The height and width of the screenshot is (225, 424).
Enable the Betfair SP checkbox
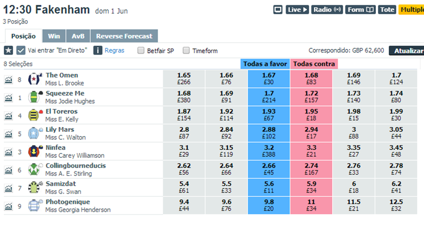click(x=141, y=50)
